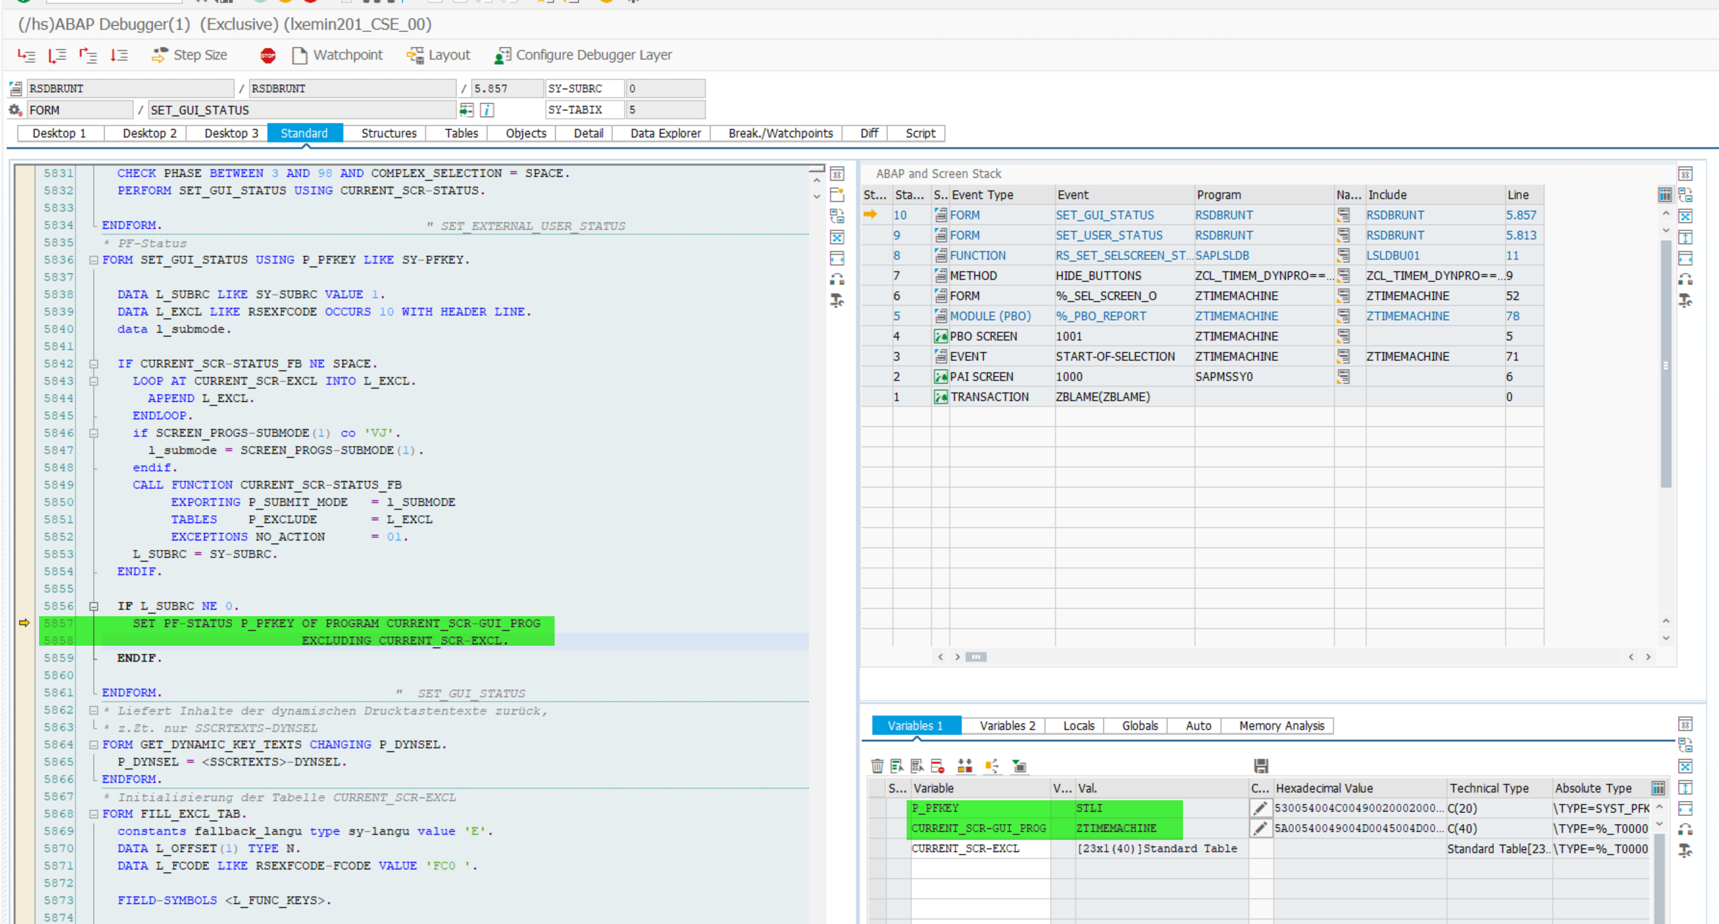The height and width of the screenshot is (924, 1719).
Task: Click the single step (Step Into) icon
Action: pyautogui.click(x=26, y=55)
